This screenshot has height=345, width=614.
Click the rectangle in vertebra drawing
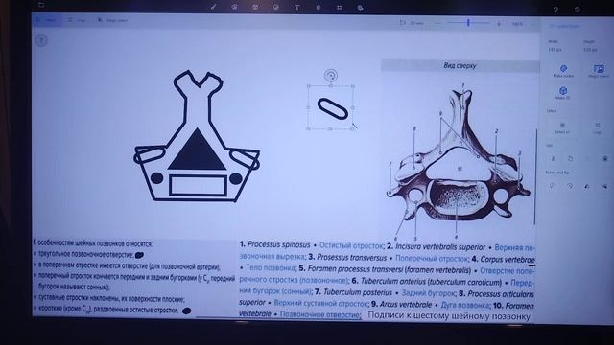[x=199, y=185]
